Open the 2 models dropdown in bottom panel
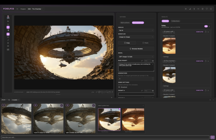This screenshot has height=140, width=216. (x=15, y=100)
